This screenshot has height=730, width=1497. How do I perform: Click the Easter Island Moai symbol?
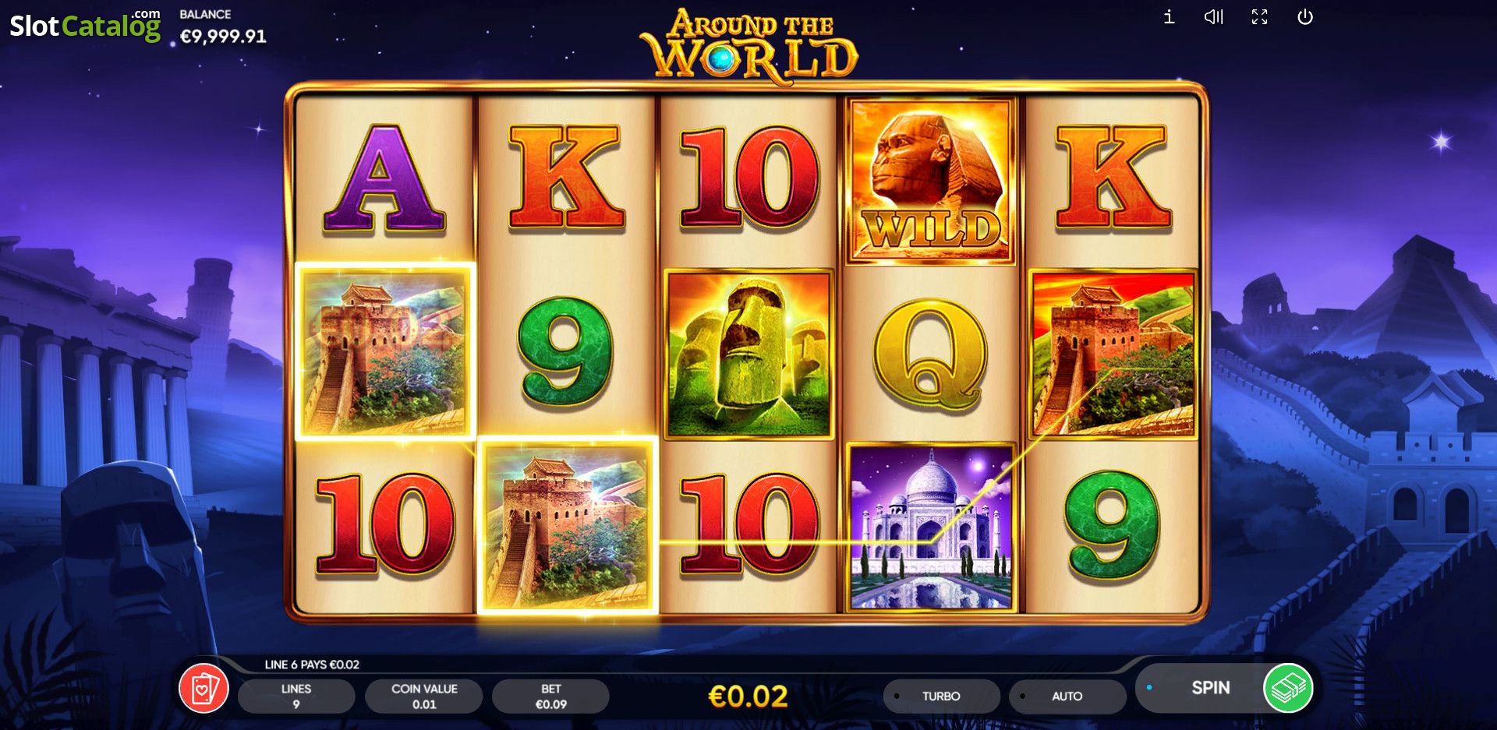point(748,354)
